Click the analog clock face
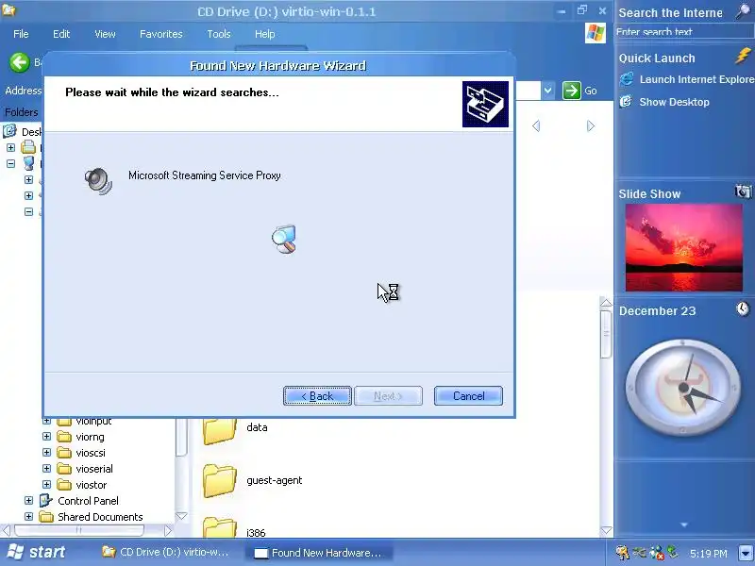The image size is (755, 566). (x=683, y=388)
